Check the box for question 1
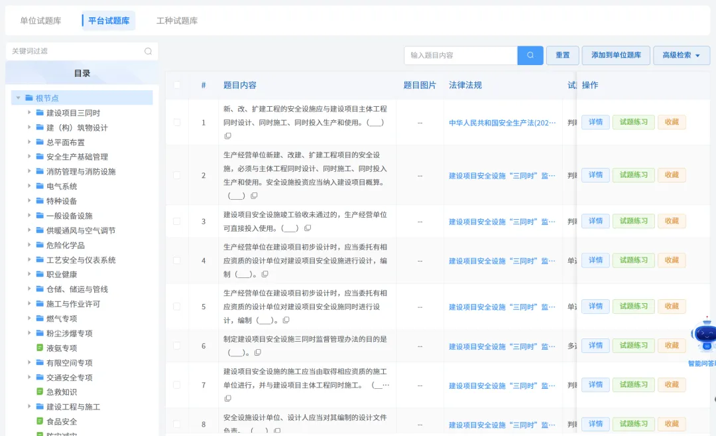The image size is (716, 436). (x=177, y=123)
